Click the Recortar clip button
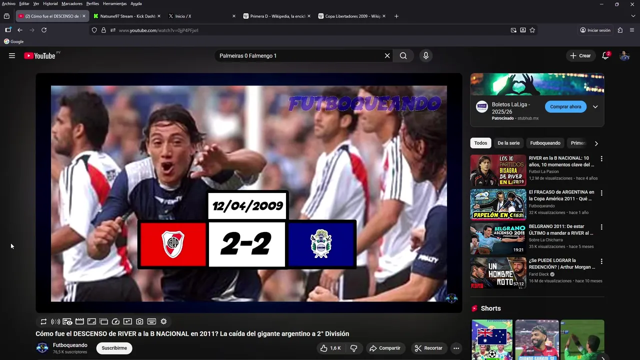The image size is (640, 360). pyautogui.click(x=428, y=348)
